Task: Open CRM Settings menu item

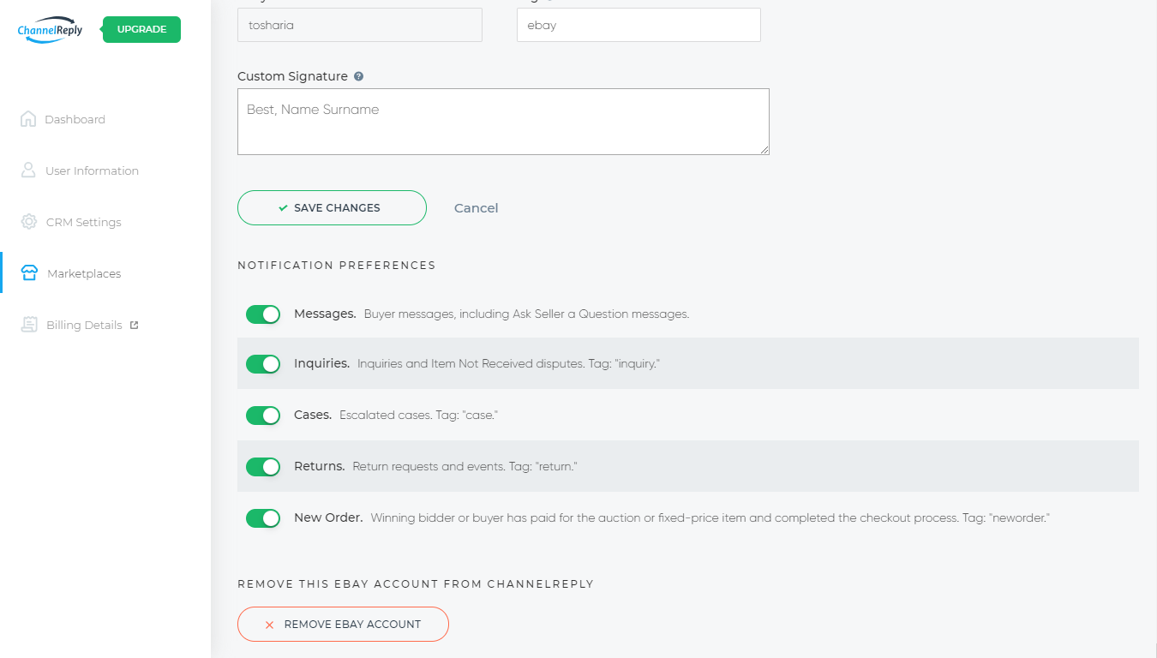Action: click(x=83, y=222)
